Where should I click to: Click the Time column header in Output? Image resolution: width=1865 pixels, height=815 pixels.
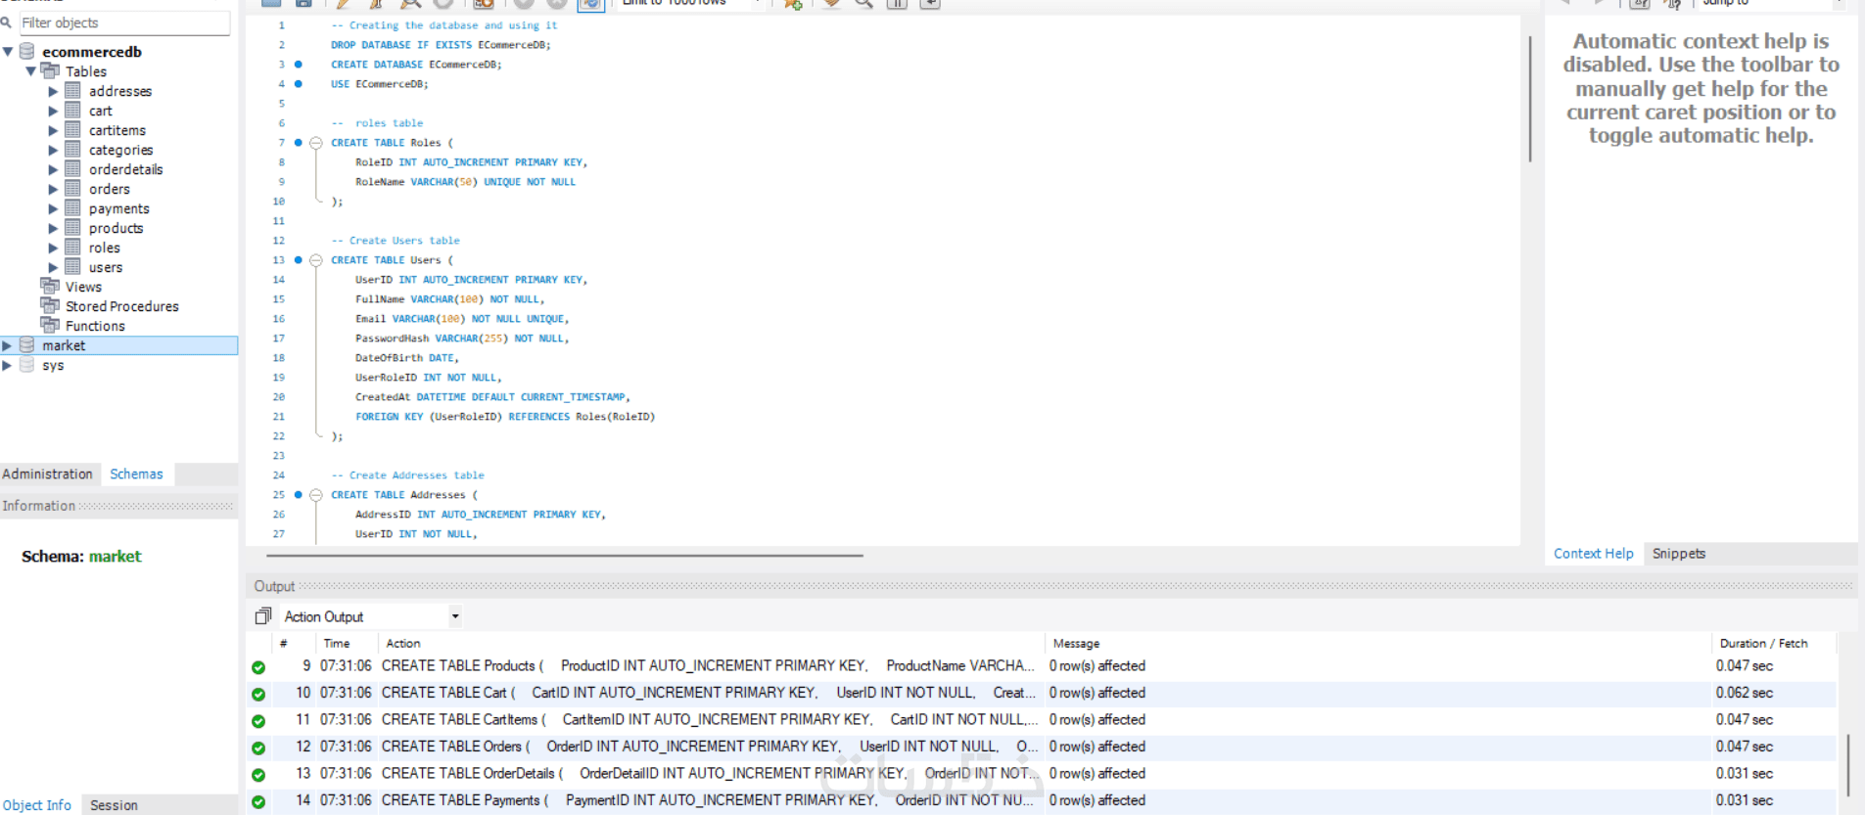[x=336, y=643]
